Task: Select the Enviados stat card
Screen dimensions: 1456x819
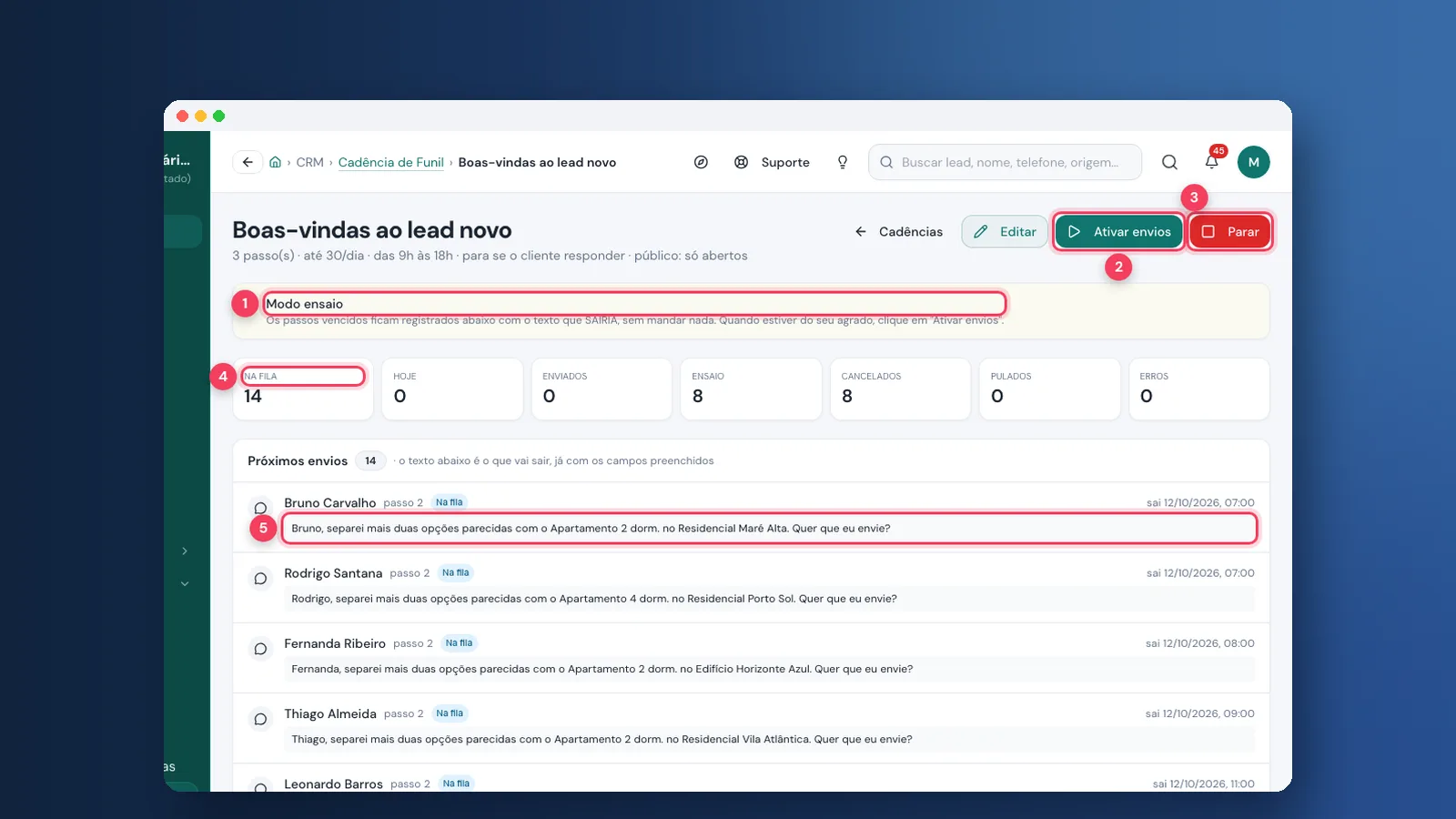Action: [x=602, y=389]
